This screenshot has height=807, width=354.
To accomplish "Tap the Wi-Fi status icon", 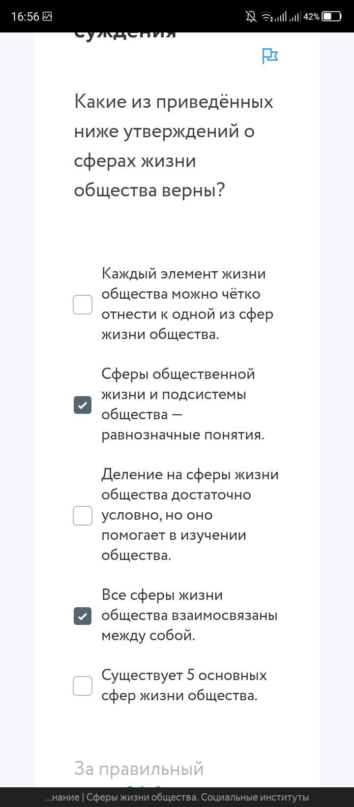I will (x=266, y=17).
